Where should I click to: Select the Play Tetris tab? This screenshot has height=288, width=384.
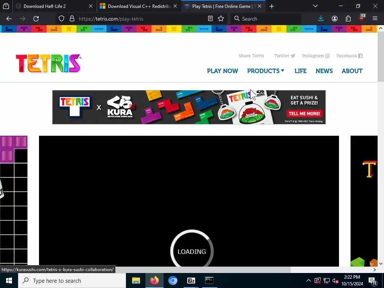pyautogui.click(x=223, y=6)
